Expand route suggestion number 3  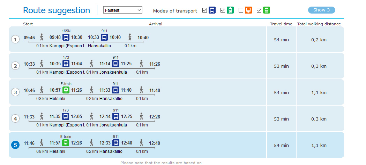pos(15,92)
